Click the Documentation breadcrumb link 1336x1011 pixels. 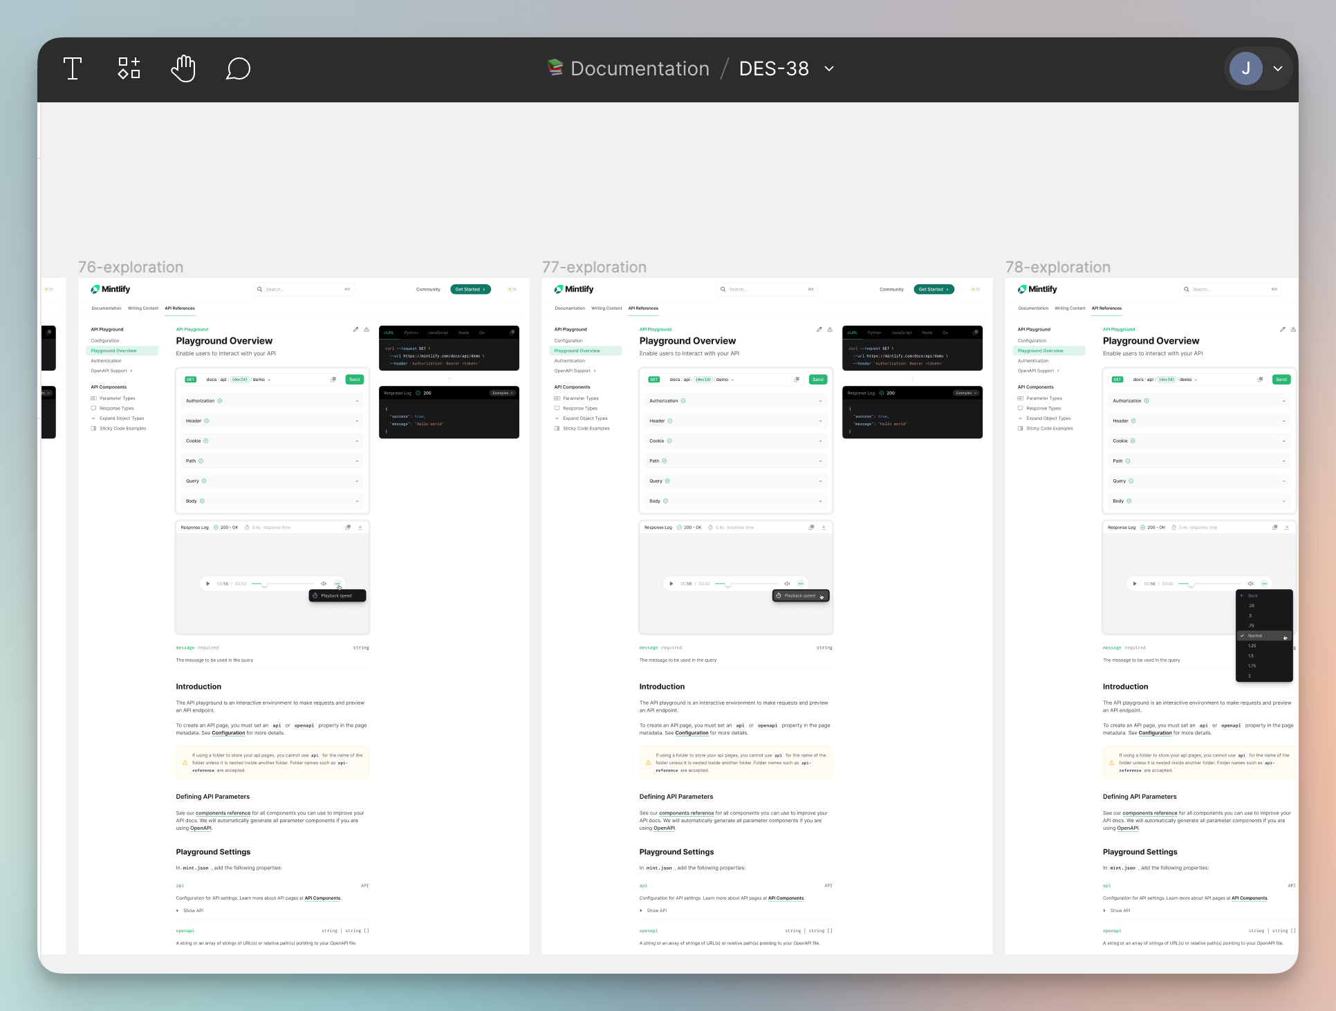tap(639, 68)
